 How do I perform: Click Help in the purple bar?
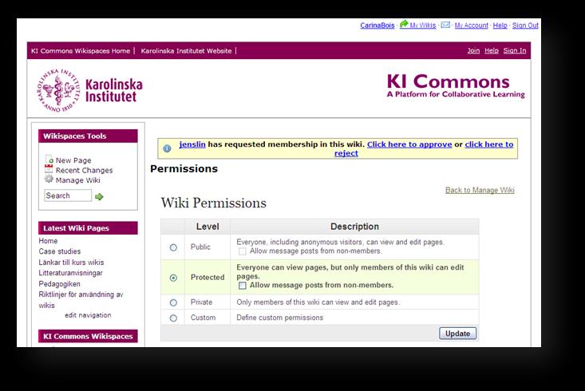click(x=492, y=50)
